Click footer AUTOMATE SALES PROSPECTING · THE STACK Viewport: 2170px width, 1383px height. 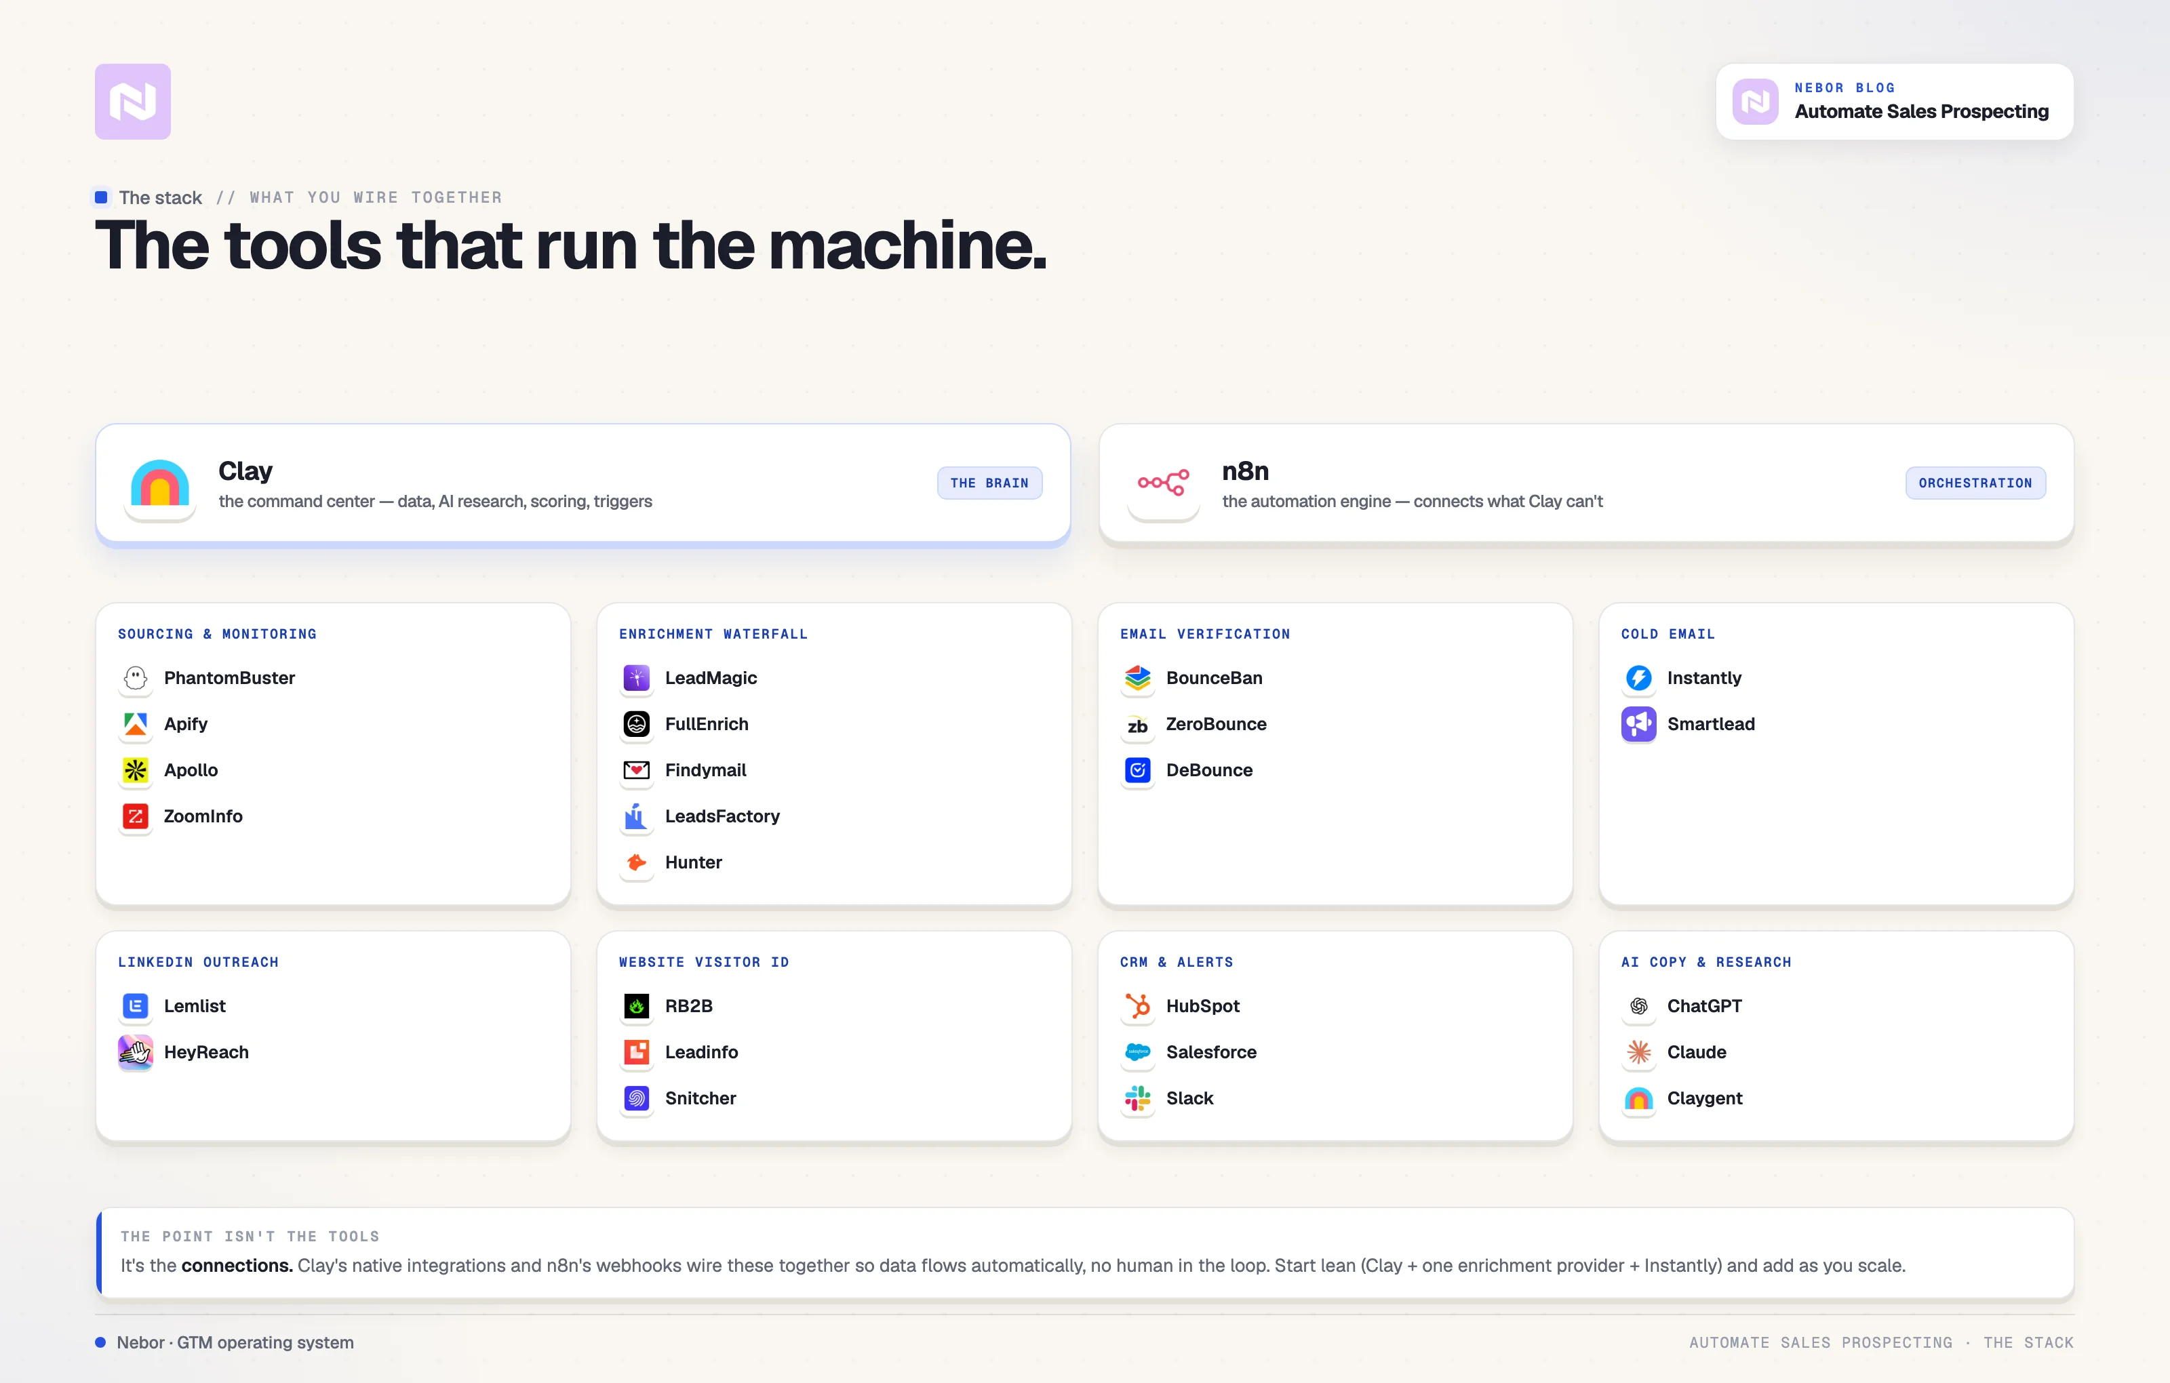click(x=1880, y=1342)
